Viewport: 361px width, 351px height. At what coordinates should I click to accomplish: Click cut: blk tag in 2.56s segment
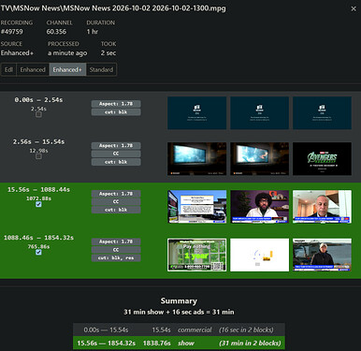coord(116,162)
